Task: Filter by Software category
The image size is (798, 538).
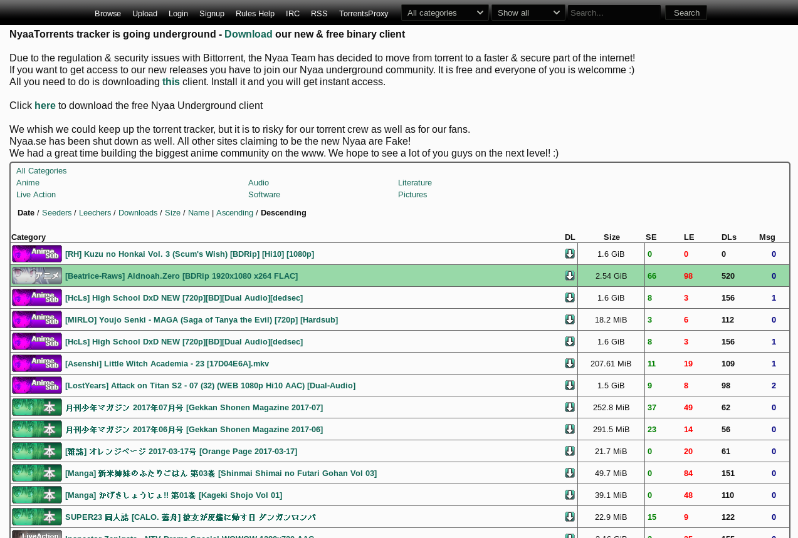Action: coord(264,195)
